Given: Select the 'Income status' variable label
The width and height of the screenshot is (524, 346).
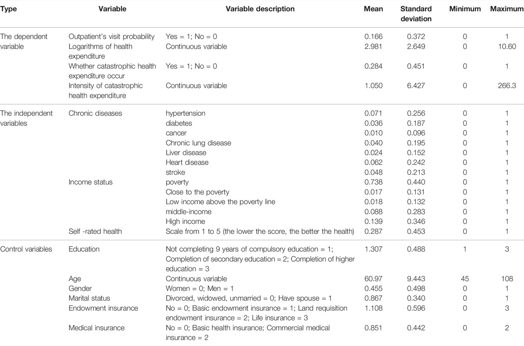Looking at the screenshot, I should [91, 182].
